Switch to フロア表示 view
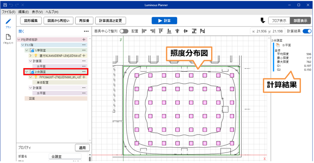Screen dimensions: 314x163 click(x=279, y=21)
